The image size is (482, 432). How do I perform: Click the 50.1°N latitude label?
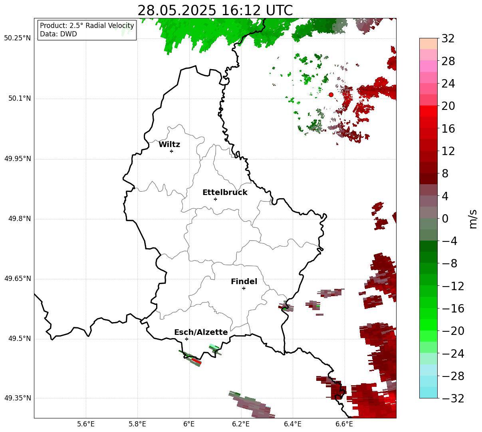19,99
